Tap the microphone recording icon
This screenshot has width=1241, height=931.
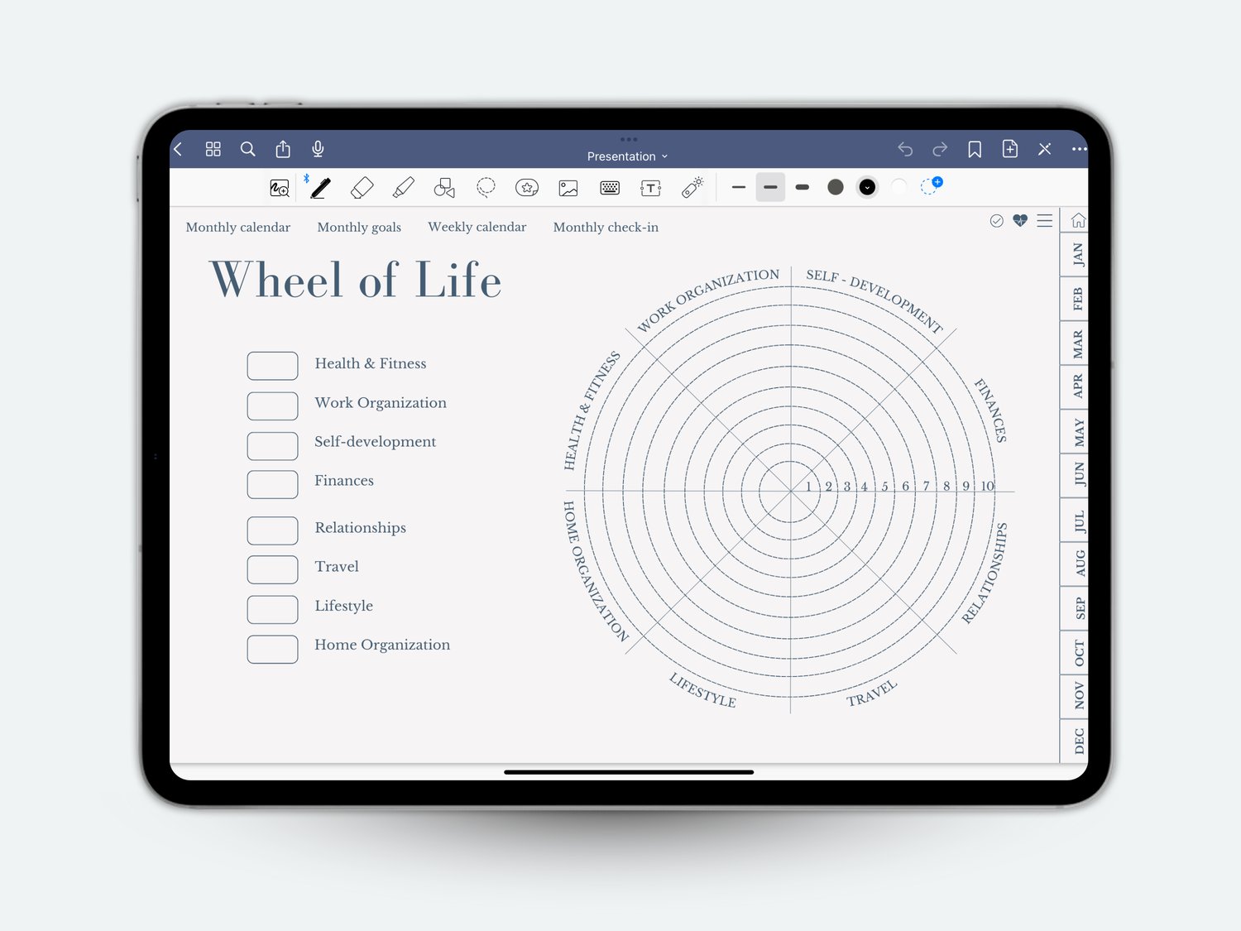[318, 149]
